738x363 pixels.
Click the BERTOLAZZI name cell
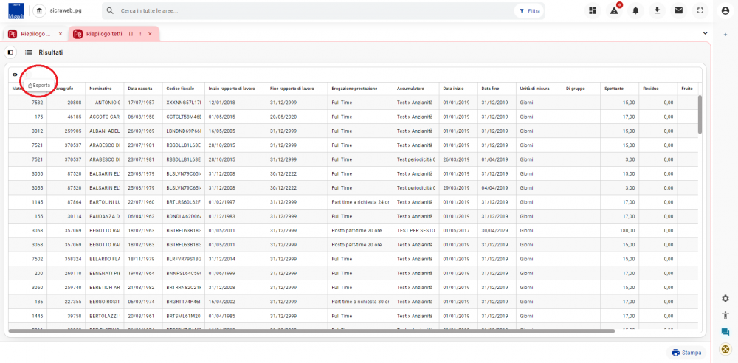[105, 316]
